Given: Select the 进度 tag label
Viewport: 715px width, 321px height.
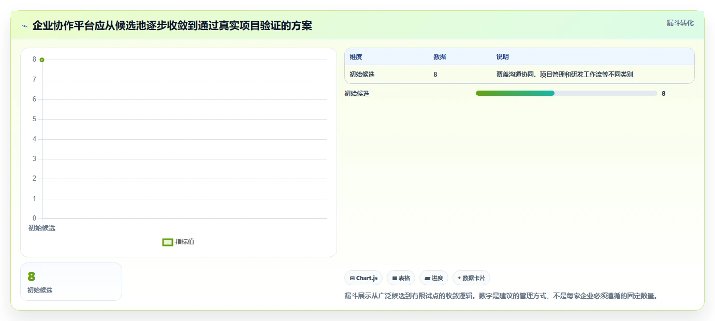Looking at the screenshot, I should (437, 278).
